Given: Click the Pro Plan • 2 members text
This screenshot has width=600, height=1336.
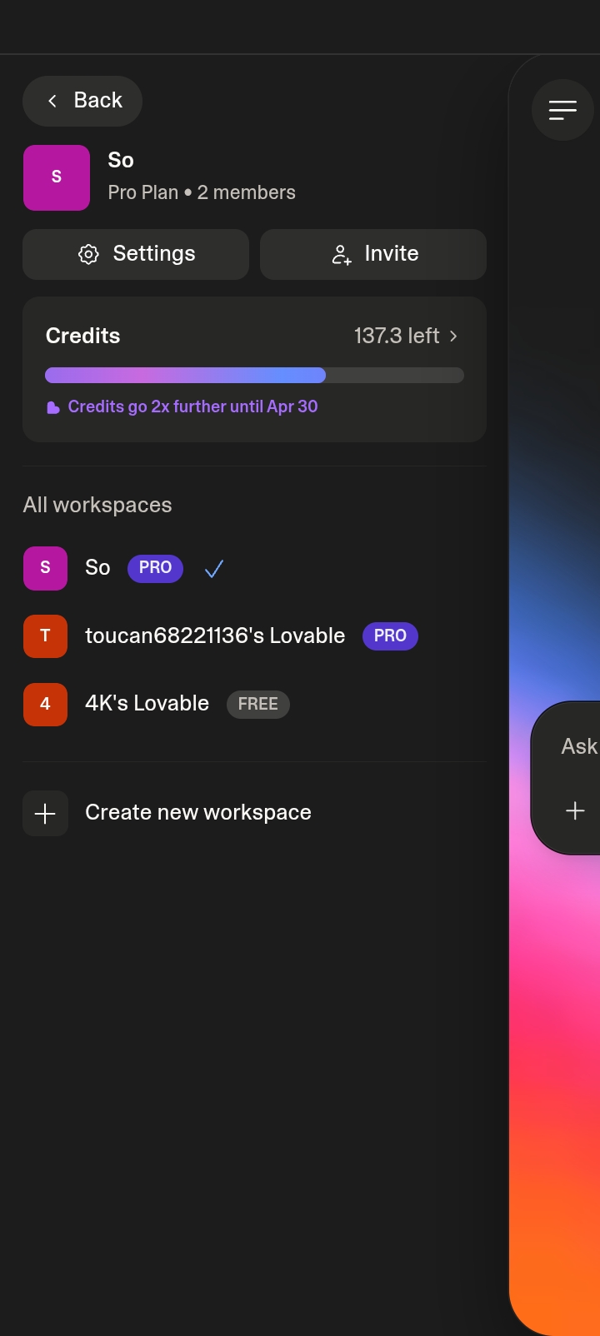Looking at the screenshot, I should coord(202,192).
